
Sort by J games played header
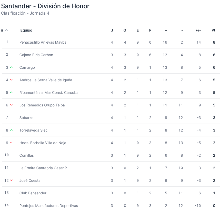(112, 30)
